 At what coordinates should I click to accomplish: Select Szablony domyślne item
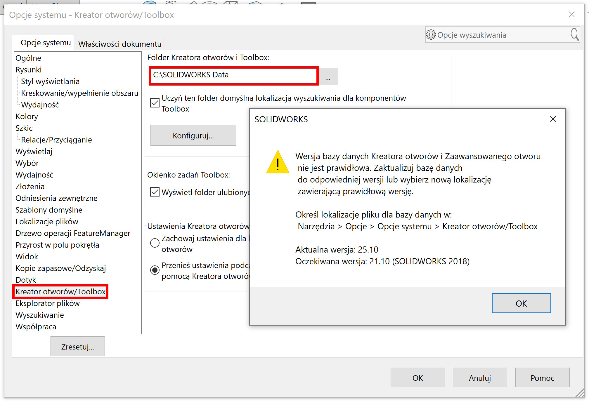pos(49,210)
